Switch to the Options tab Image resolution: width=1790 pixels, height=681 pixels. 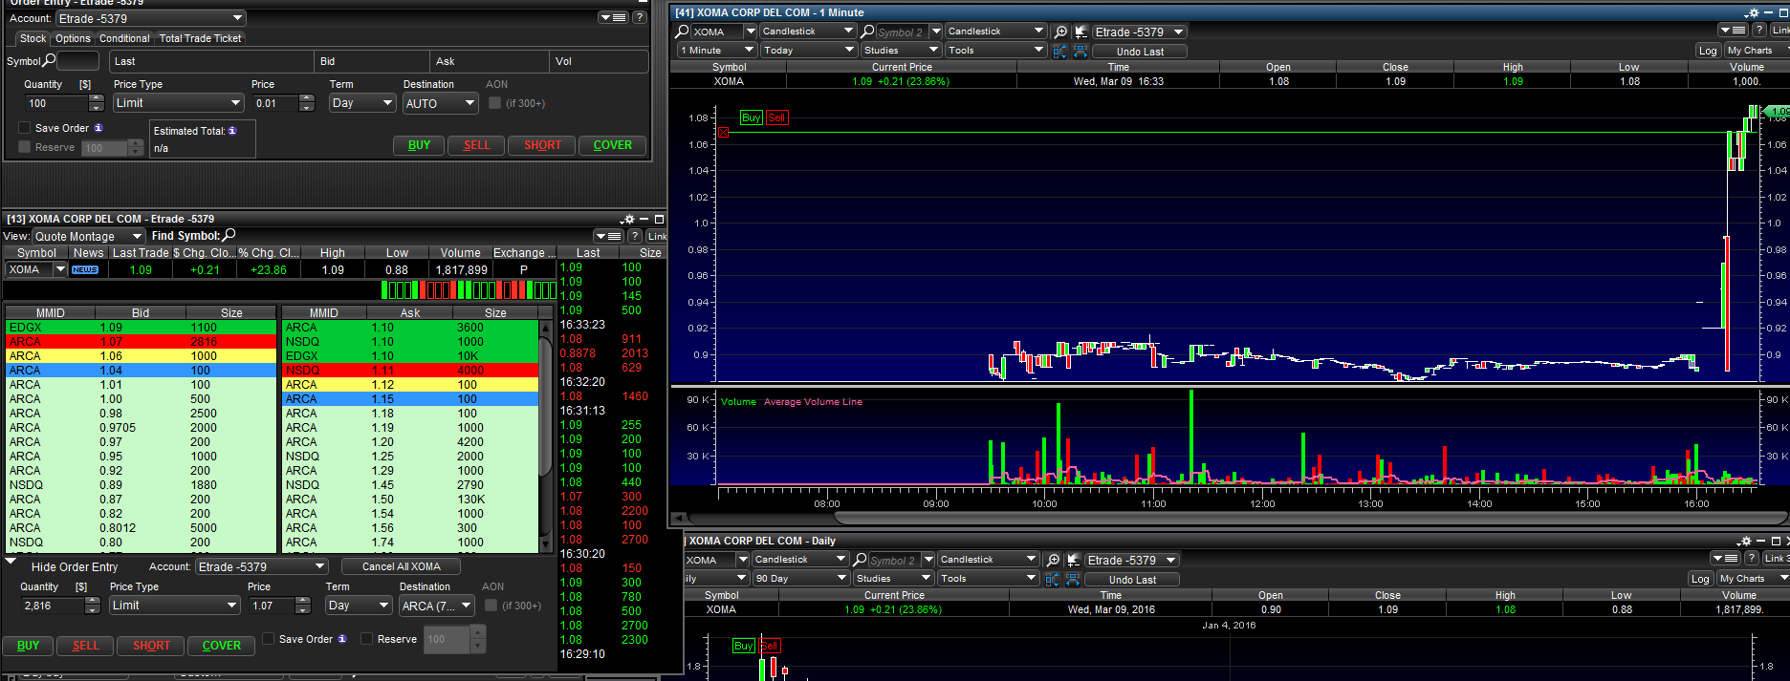click(73, 38)
